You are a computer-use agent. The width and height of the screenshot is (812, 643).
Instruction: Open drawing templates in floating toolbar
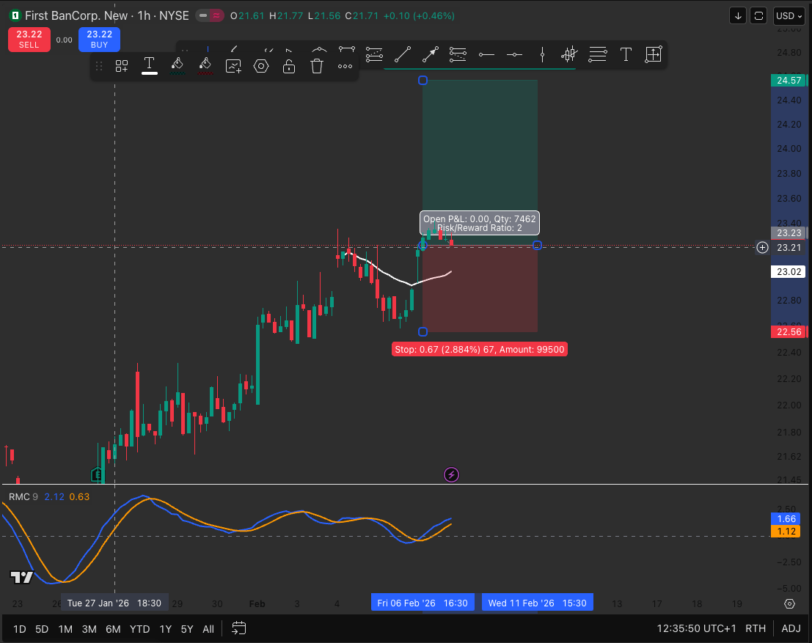coord(122,66)
